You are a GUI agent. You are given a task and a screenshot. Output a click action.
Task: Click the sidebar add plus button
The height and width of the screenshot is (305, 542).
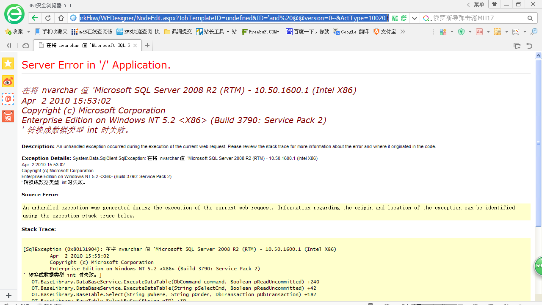8,295
